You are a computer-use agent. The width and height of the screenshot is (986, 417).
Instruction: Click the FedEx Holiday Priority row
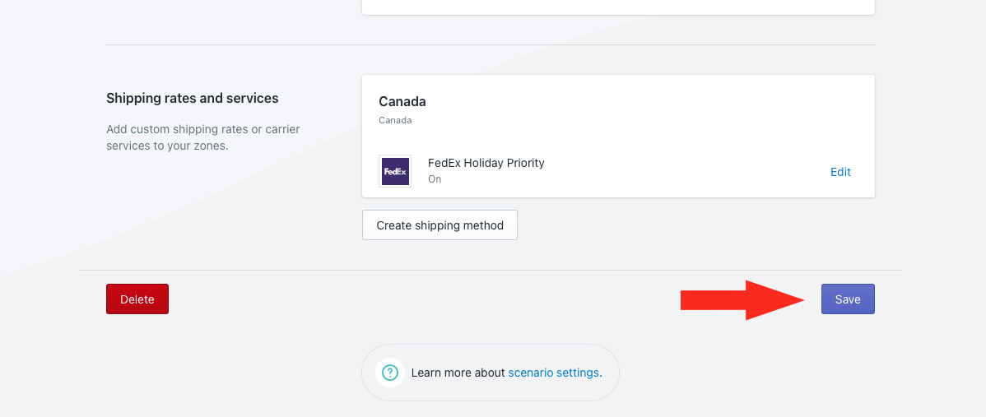[617, 171]
